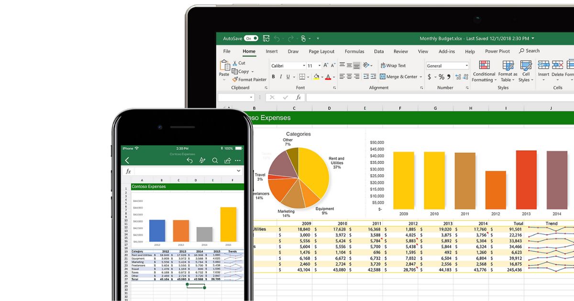Tap the share icon on the phone

pyautogui.click(x=228, y=161)
